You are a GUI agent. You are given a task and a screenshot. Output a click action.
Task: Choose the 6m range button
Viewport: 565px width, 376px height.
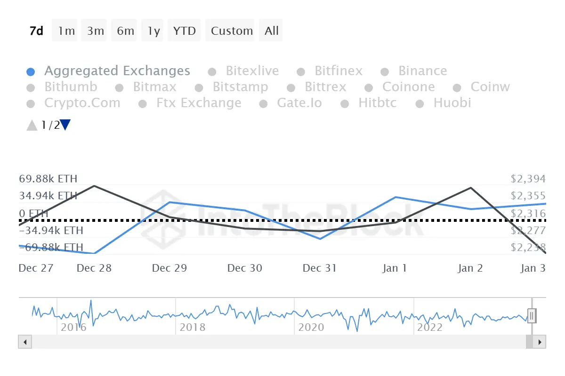pos(125,31)
